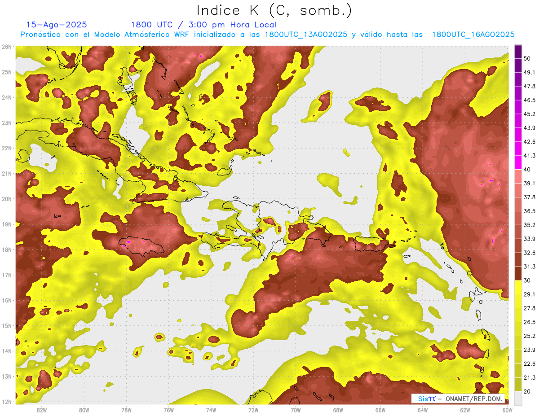The image size is (539, 416).
Task: Click the bright yellow colorbar segment between 29.1 and 30
Action: click(518, 287)
